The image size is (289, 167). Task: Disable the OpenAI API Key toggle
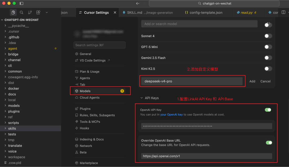(268, 110)
